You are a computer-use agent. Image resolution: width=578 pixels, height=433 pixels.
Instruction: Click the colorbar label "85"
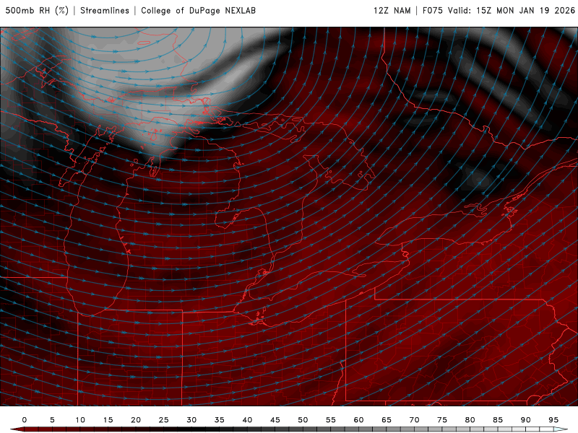click(498, 420)
